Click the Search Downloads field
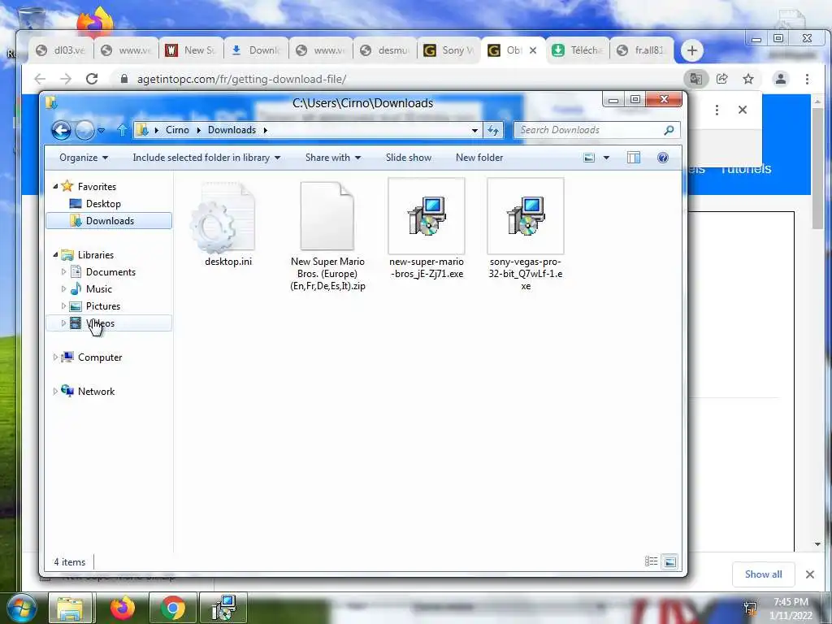Screen dimensions: 832x624 pos(589,130)
